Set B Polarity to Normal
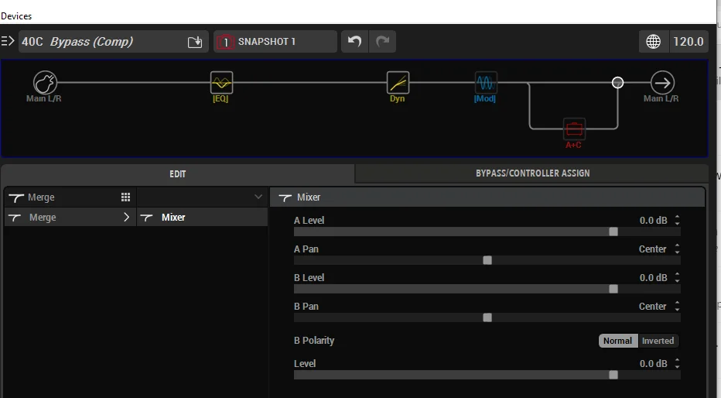 (617, 341)
